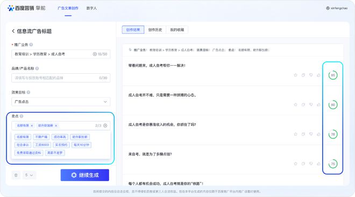The image size is (355, 197).
Task: Thumbs-down the 成人自考并不难 headline
Action: 311,104
